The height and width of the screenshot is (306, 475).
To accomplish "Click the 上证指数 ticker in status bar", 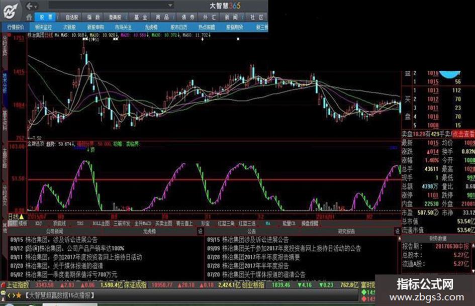I will pyautogui.click(x=18, y=285).
